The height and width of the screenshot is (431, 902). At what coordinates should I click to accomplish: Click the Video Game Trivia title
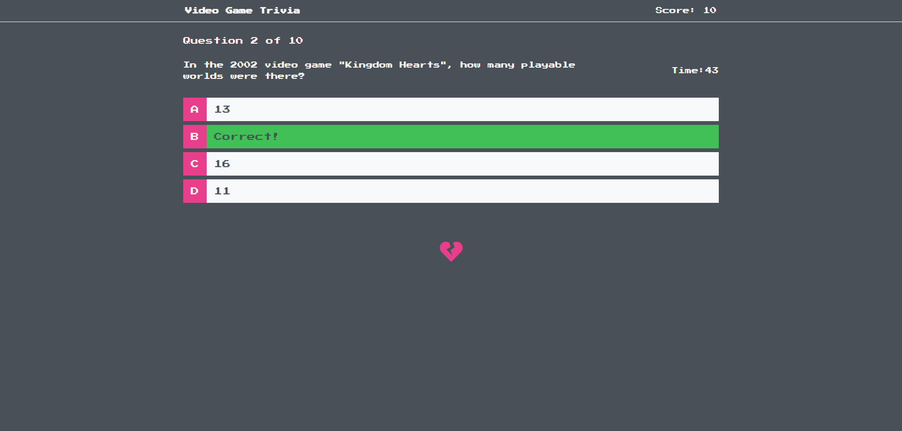click(242, 10)
